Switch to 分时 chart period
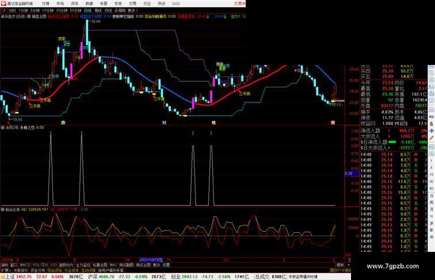Image resolution: width=435 pixels, height=280 pixels. pyautogui.click(x=12, y=10)
